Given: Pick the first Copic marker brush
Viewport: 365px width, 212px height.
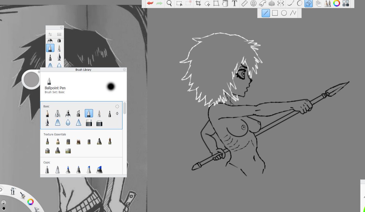Looking at the screenshot, I should pos(47,169).
